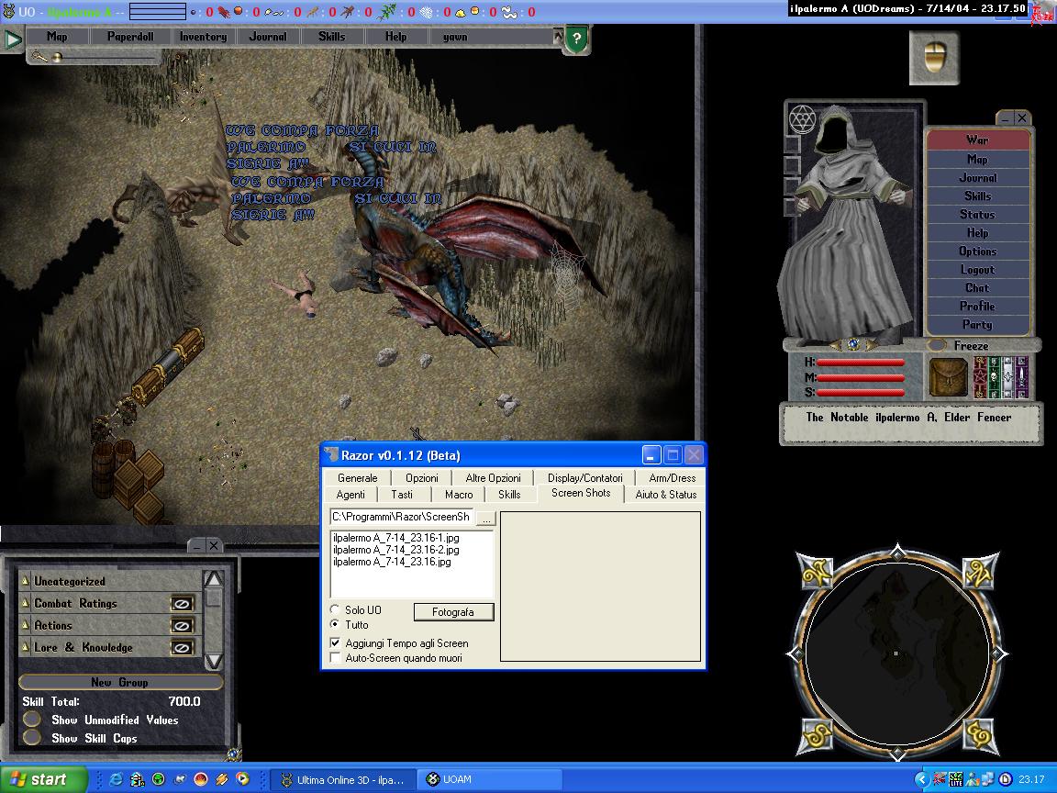The image size is (1057, 793).
Task: Open the Agenti tab in Razor
Action: pyautogui.click(x=350, y=495)
